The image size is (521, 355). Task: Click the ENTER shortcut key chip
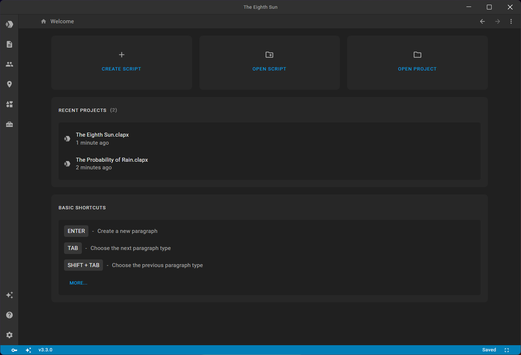coord(76,231)
